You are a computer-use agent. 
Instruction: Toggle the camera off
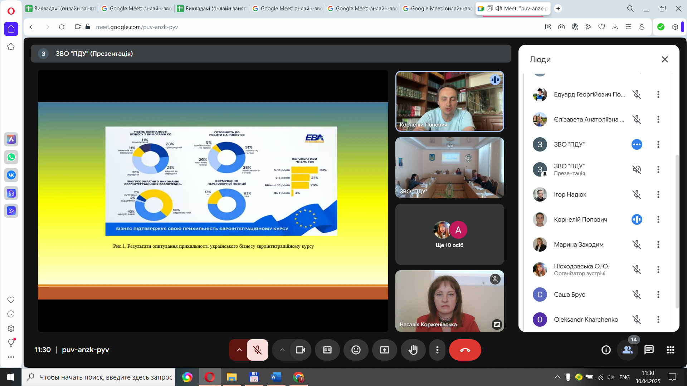coord(301,350)
